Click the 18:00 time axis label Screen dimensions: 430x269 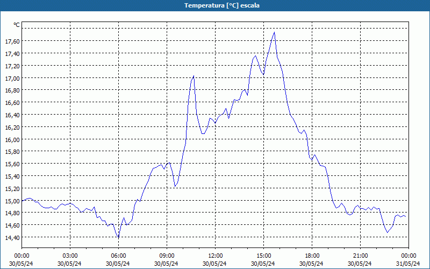pos(312,256)
